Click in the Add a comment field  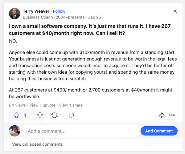(x=81, y=131)
